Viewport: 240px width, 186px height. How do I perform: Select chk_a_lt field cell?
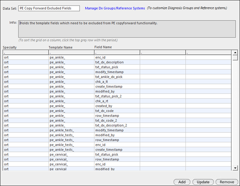point(117,82)
